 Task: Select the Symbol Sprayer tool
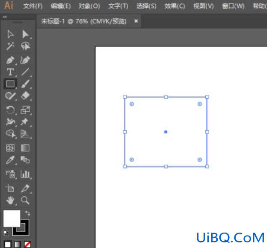[x=10, y=174]
